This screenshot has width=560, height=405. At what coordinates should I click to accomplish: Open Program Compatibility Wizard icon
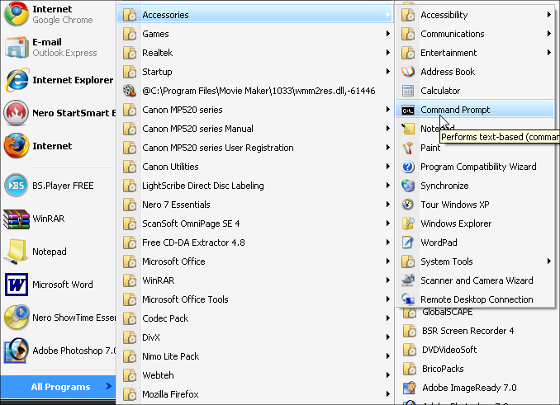point(408,167)
